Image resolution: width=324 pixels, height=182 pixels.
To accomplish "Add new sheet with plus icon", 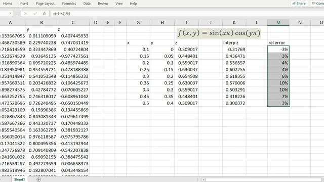I will click(x=38, y=179).
